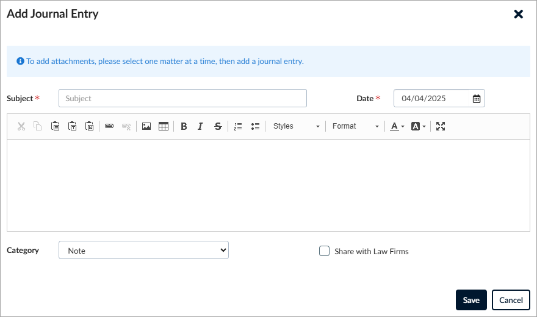Click the Save button

click(471, 300)
